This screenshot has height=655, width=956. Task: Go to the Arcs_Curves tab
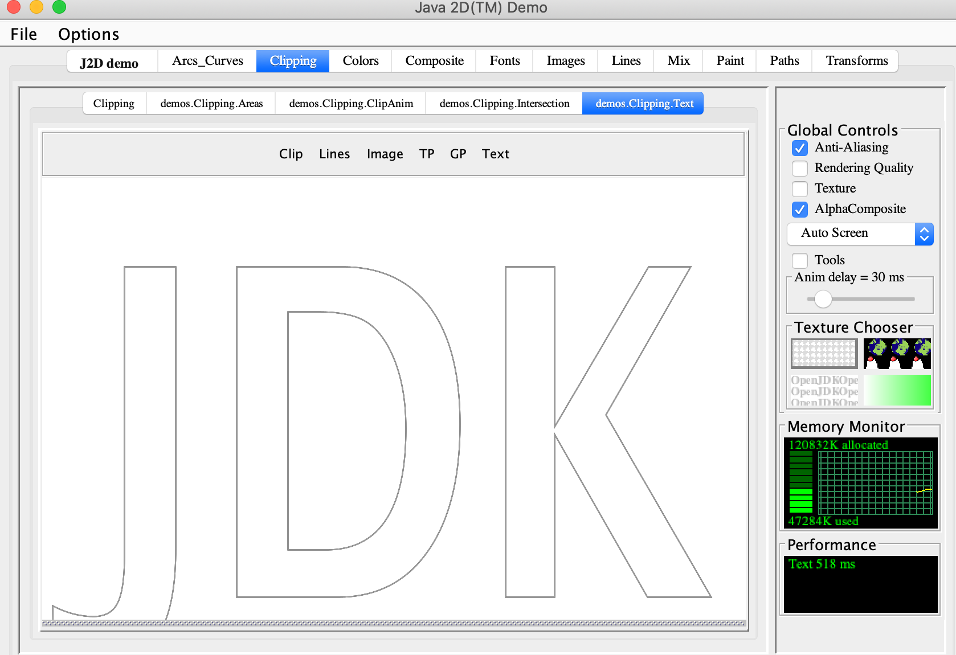(207, 61)
